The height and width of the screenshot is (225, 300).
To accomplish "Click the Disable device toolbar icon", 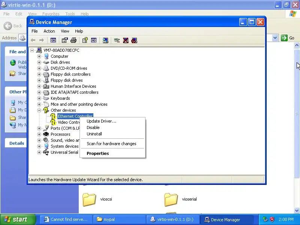I will click(x=134, y=40).
